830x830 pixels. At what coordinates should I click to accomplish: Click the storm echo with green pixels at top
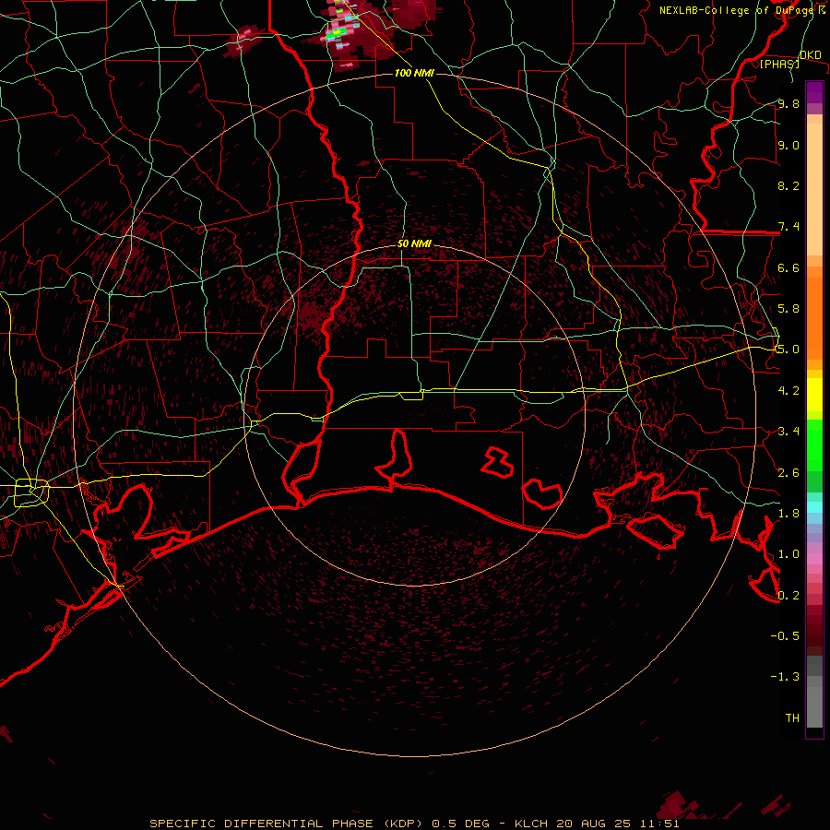(x=338, y=33)
